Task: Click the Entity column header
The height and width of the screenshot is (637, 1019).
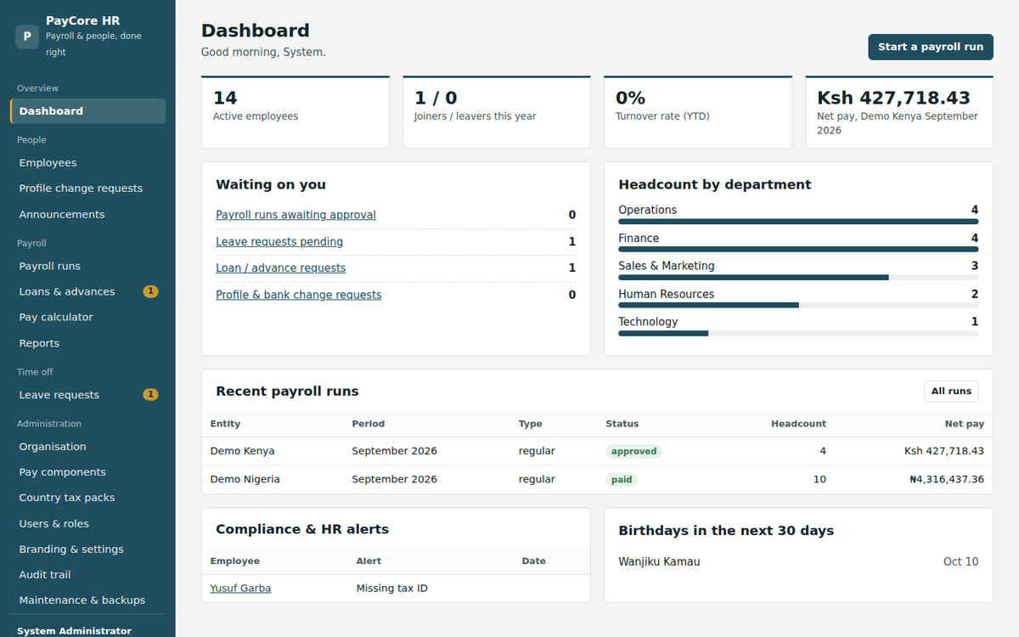Action: point(225,424)
